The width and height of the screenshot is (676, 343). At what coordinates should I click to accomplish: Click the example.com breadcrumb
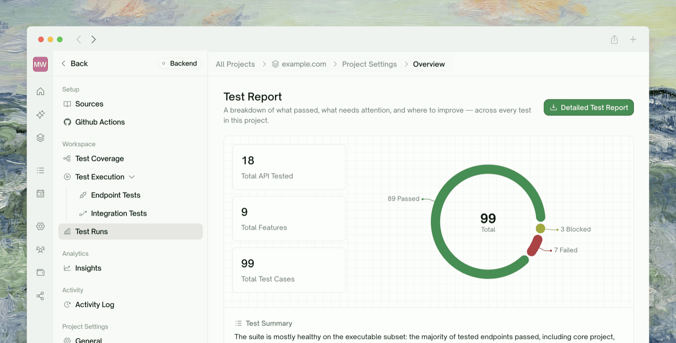pyautogui.click(x=299, y=64)
